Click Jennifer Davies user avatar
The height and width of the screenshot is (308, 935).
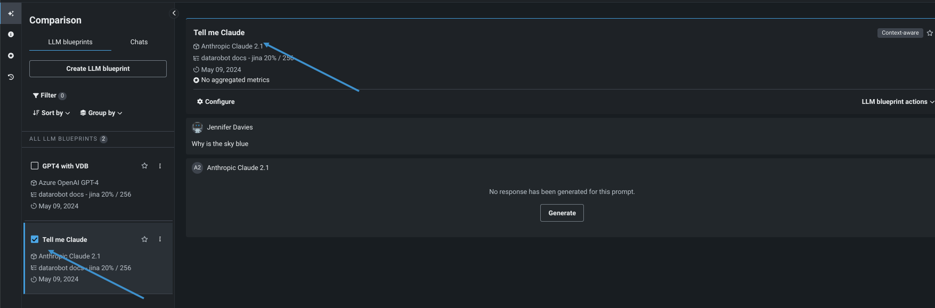point(198,127)
